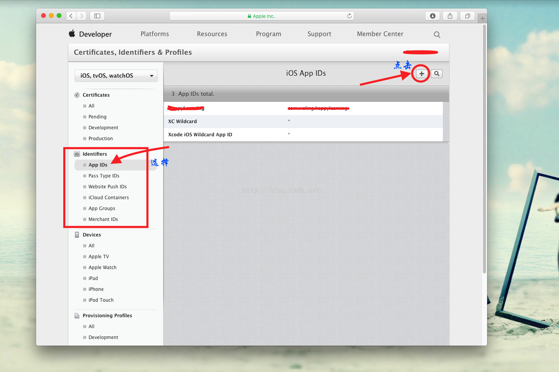Click the Identifiers section heading

tap(95, 154)
